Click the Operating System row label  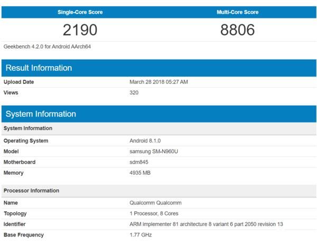click(26, 141)
